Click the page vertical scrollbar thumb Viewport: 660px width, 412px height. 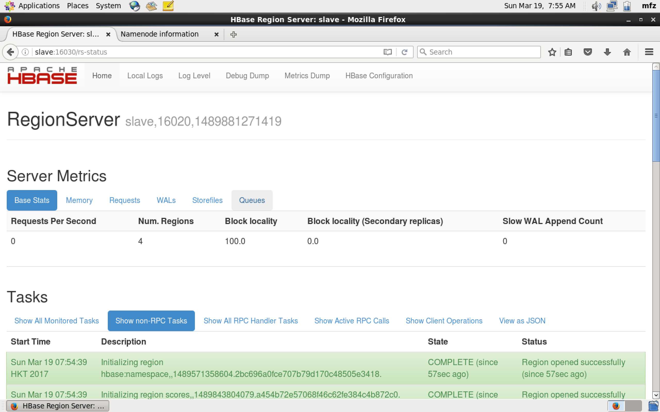click(x=656, y=116)
